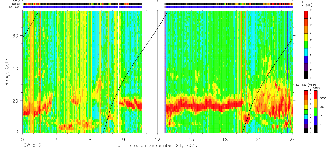
Task: Click x-axis tick label '9'
Action: click(x=124, y=139)
